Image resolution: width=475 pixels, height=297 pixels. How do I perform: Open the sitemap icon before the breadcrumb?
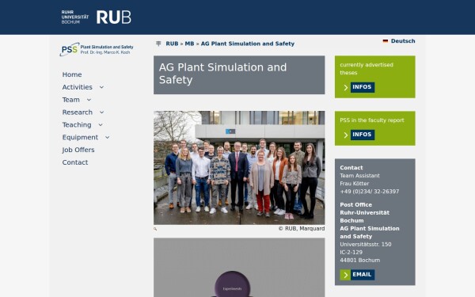tap(158, 44)
